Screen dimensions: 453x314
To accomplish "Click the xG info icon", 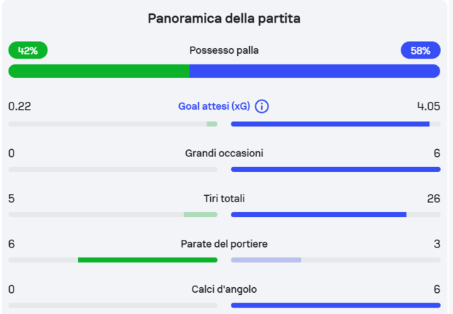I will pos(262,106).
